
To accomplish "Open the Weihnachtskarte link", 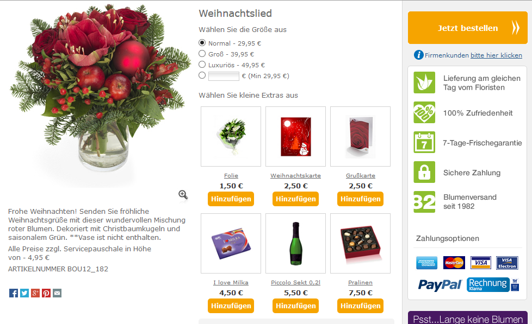I will 295,175.
